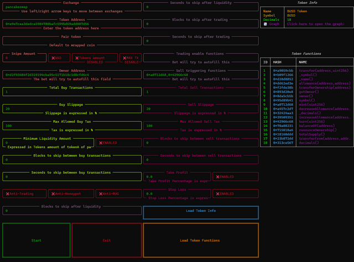Enable the Take Profit ENABLED toggle
Image resolution: width=354 pixels, height=262 pixels.
236,177
